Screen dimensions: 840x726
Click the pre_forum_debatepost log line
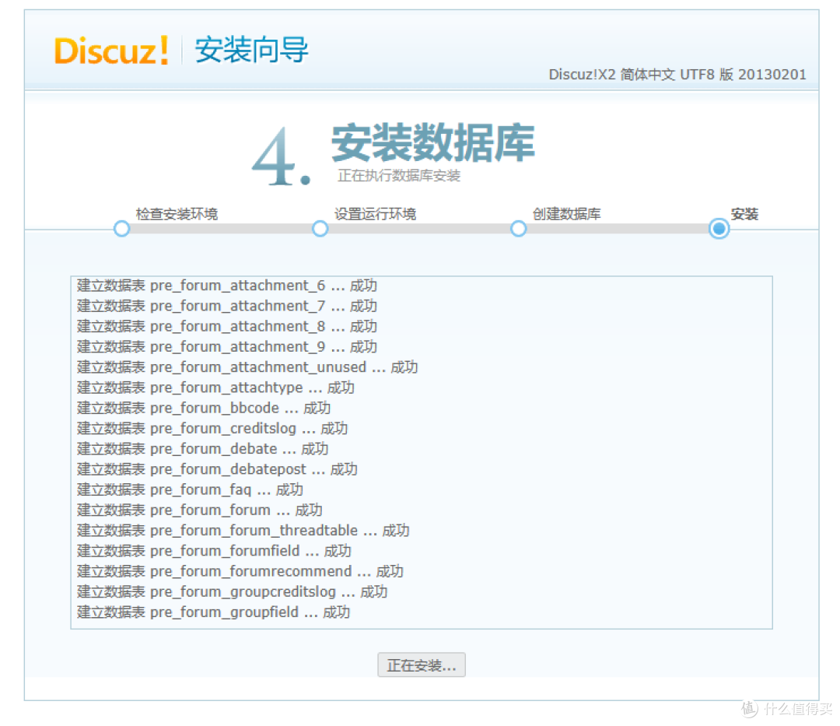(217, 468)
